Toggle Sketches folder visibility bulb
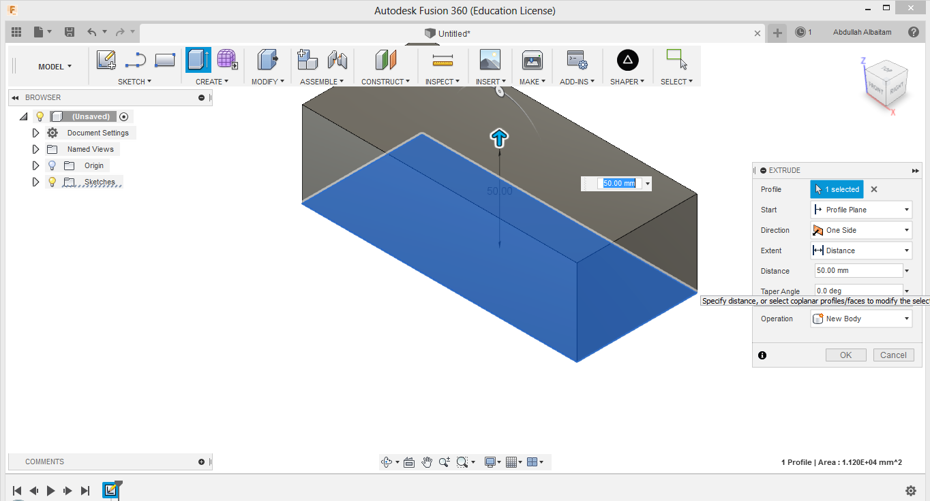The width and height of the screenshot is (930, 501). click(52, 182)
